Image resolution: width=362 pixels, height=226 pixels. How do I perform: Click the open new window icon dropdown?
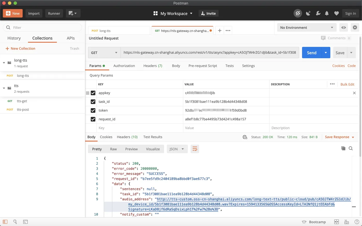(73, 13)
